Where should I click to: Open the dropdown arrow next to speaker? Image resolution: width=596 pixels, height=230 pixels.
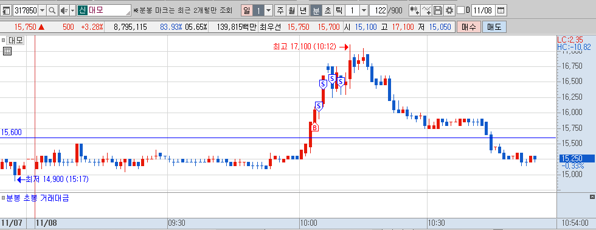(72, 10)
